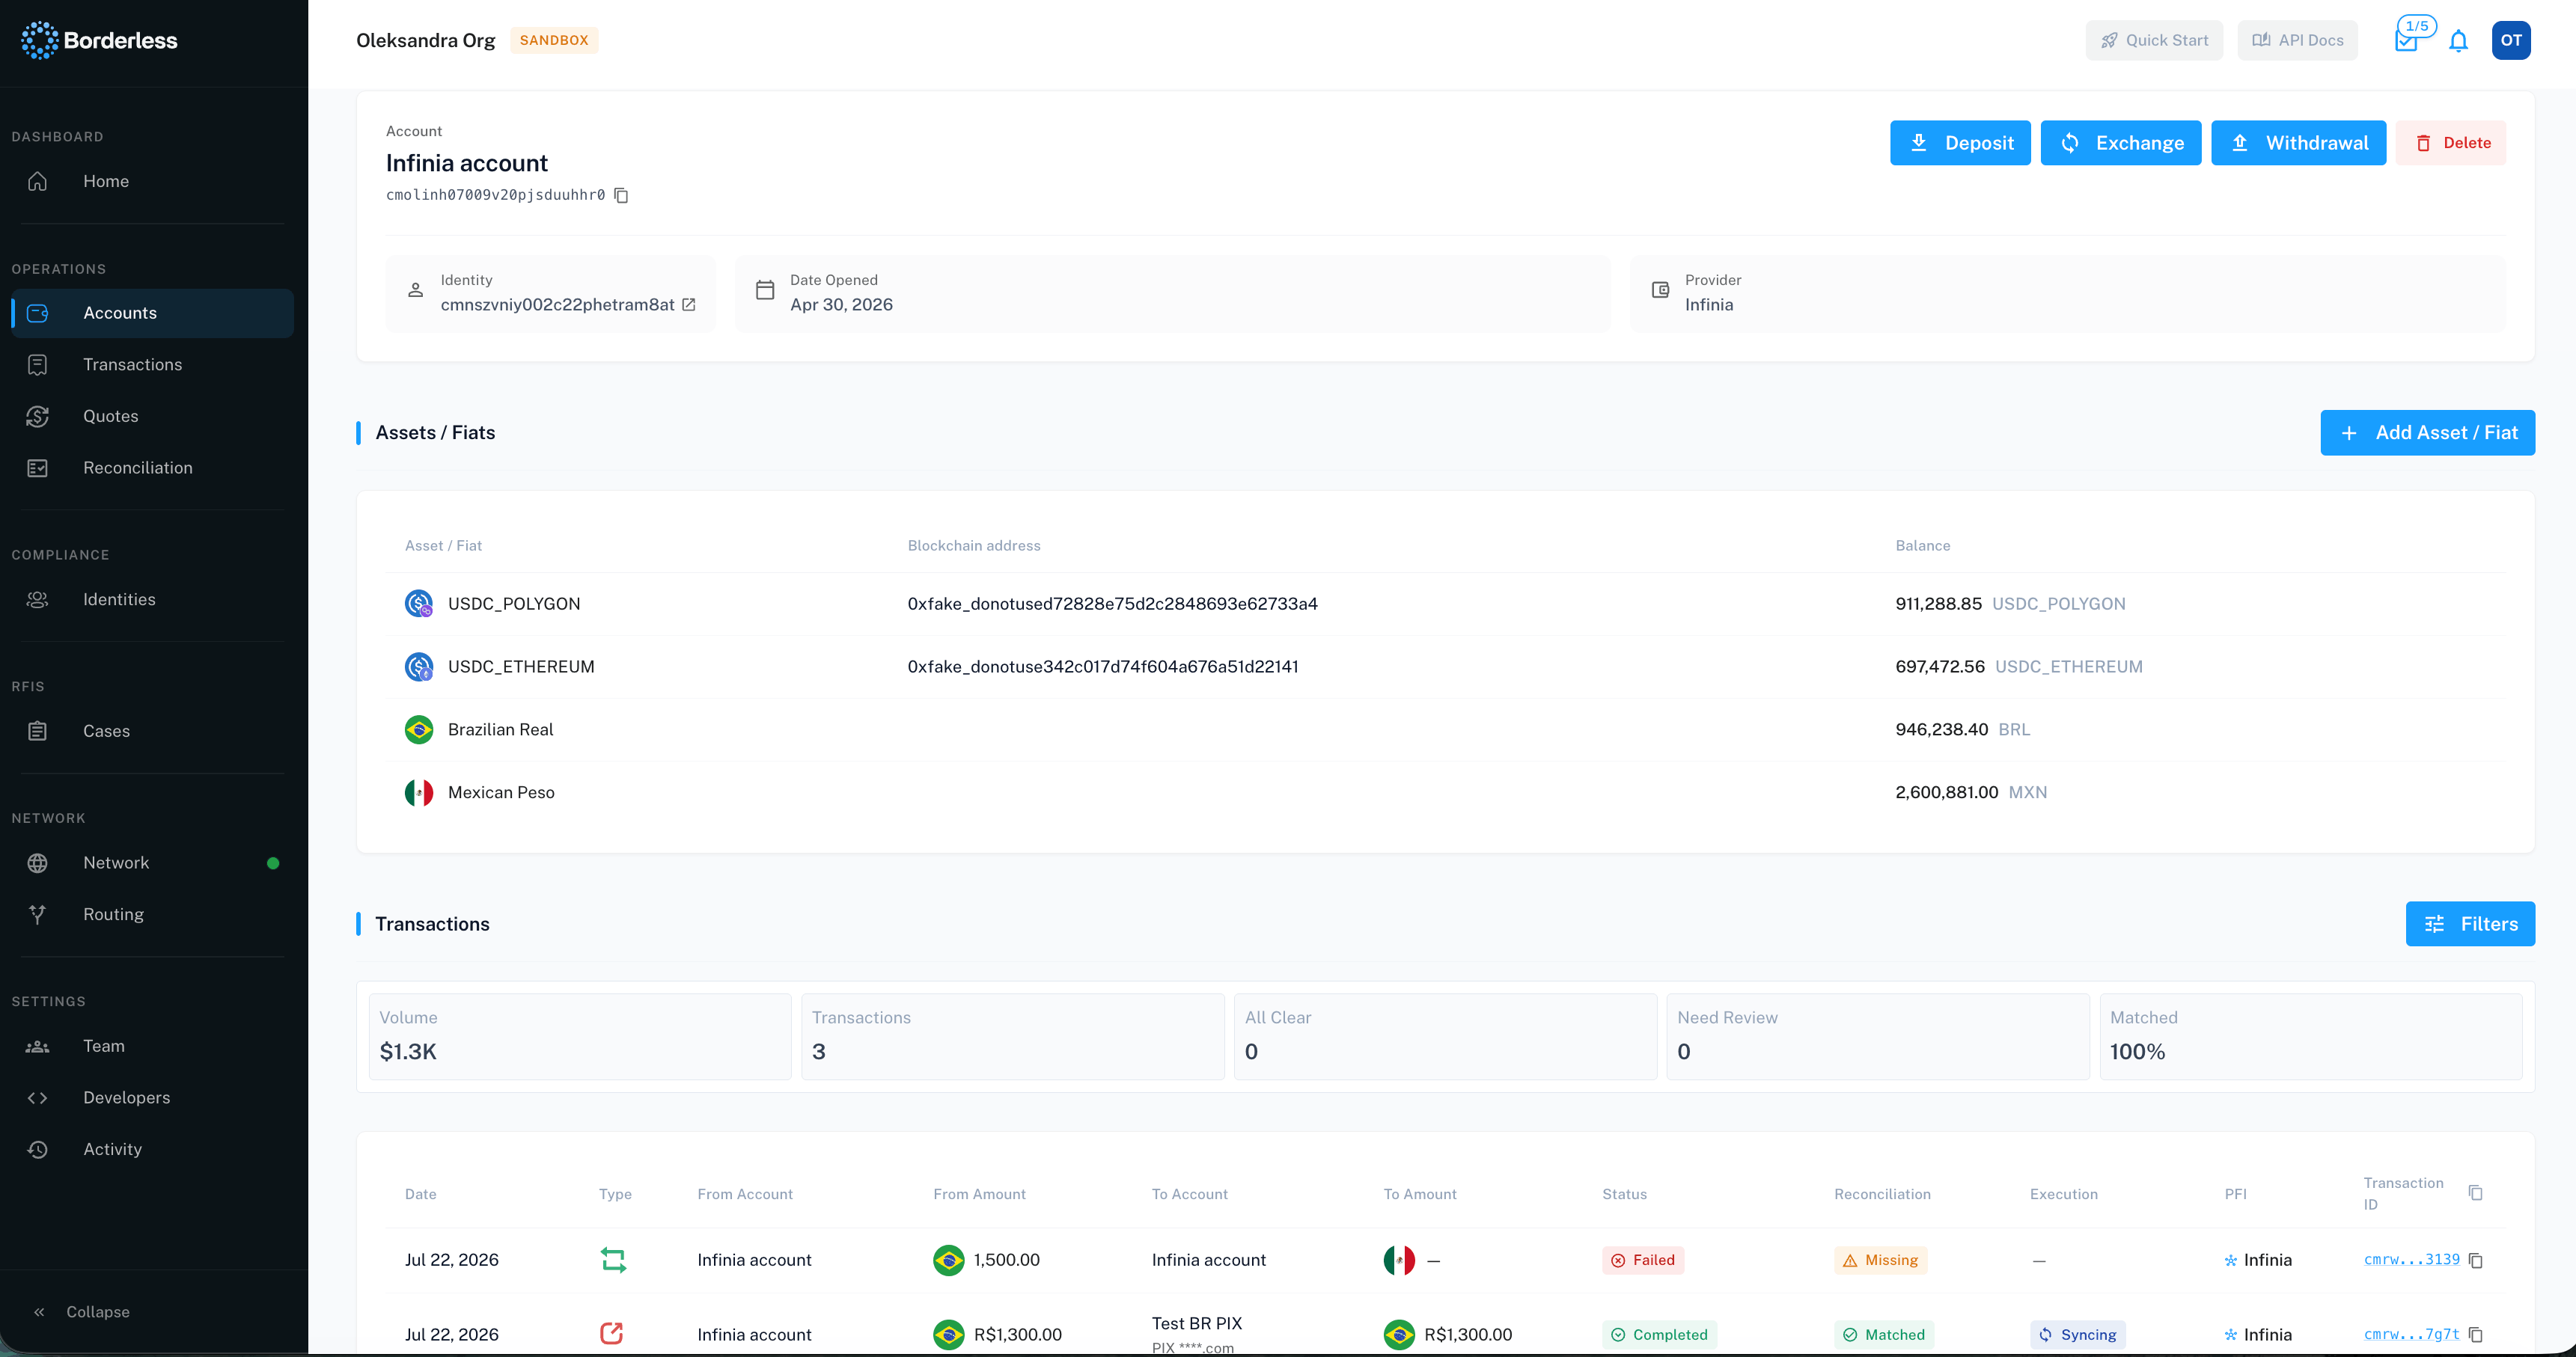Click Test BR PIX destination account
Image resolution: width=2576 pixels, height=1357 pixels.
[1196, 1323]
